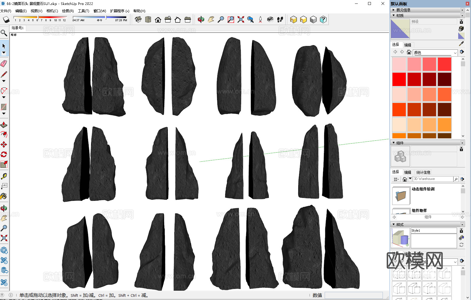Open the 相机(C) camera menu
The image size is (471, 300).
click(x=52, y=11)
